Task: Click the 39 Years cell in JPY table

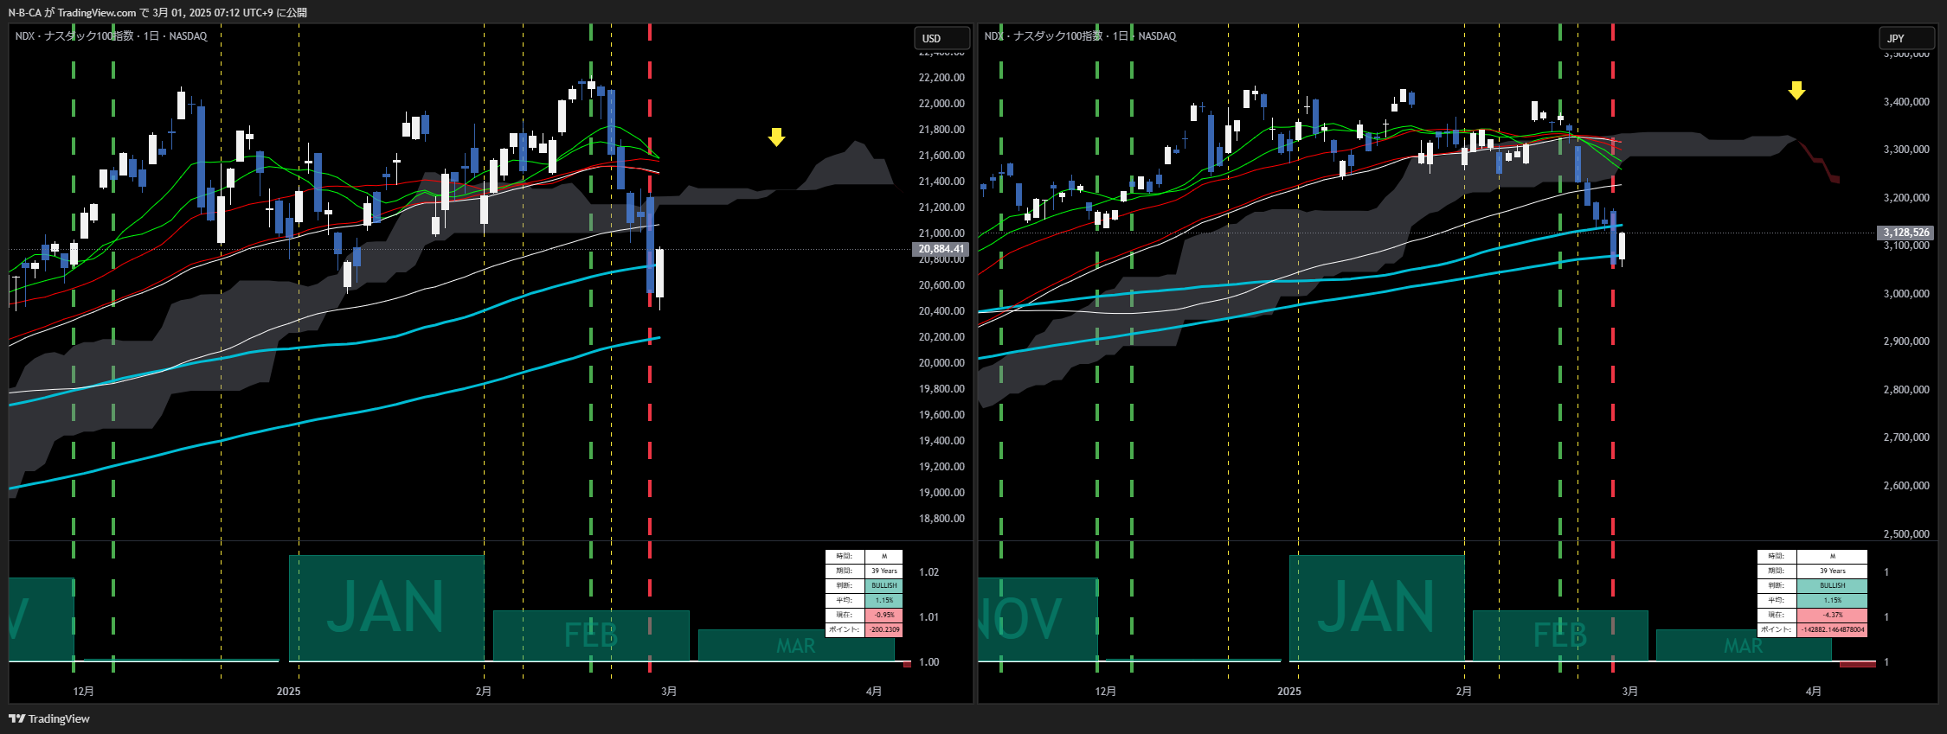Action: coord(1832,571)
